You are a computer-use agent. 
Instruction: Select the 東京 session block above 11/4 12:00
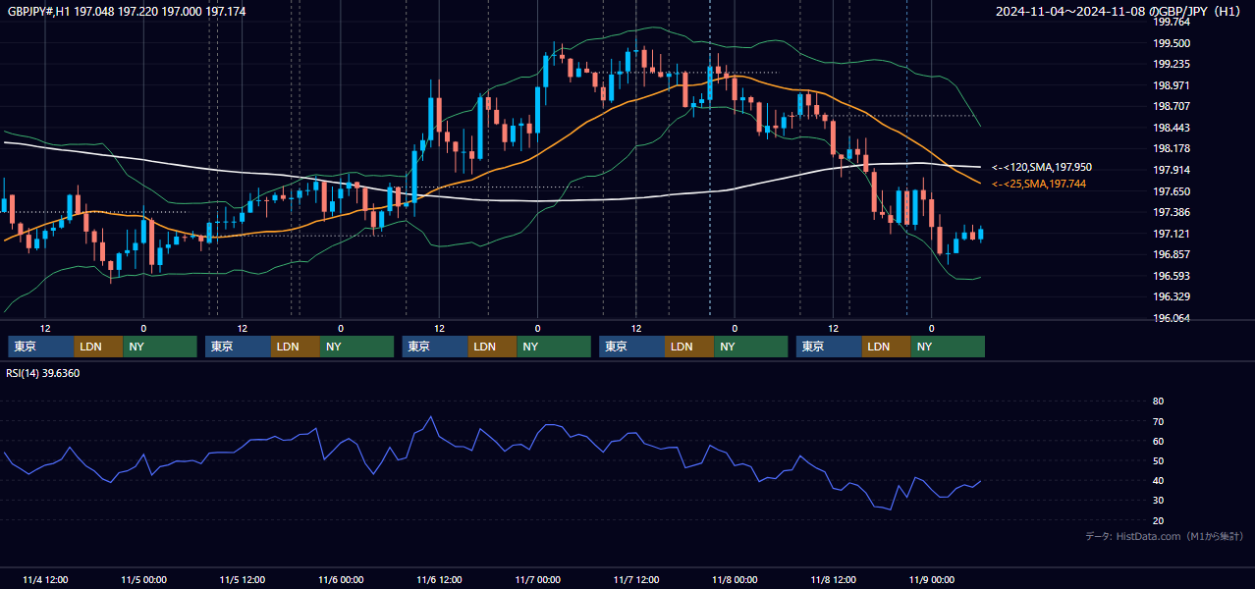point(41,347)
